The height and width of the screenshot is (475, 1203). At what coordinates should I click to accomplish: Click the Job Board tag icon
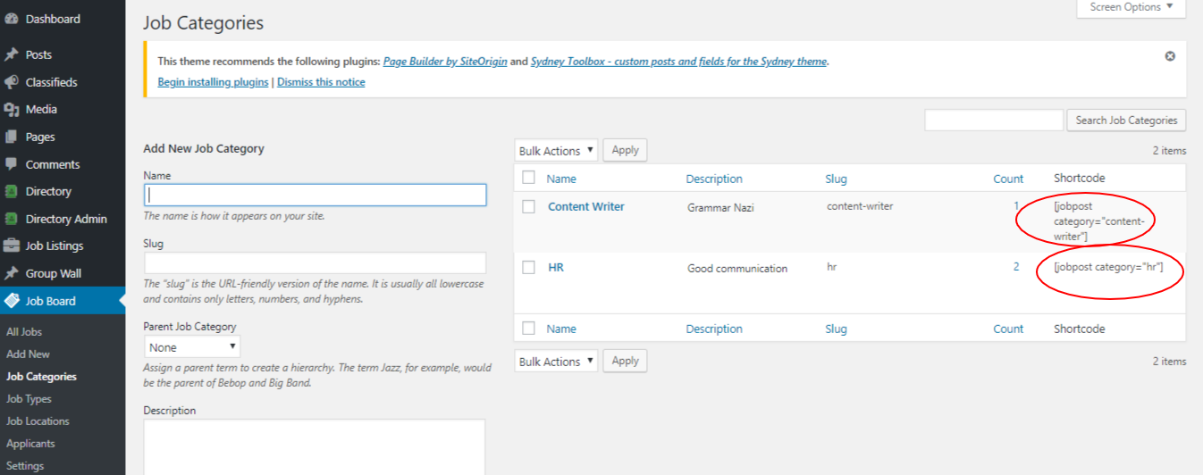coord(12,301)
